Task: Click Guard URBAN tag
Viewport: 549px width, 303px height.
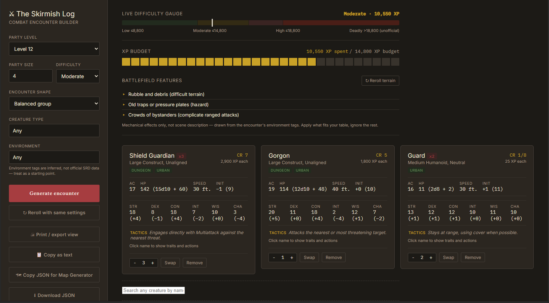Action: [x=416, y=171]
